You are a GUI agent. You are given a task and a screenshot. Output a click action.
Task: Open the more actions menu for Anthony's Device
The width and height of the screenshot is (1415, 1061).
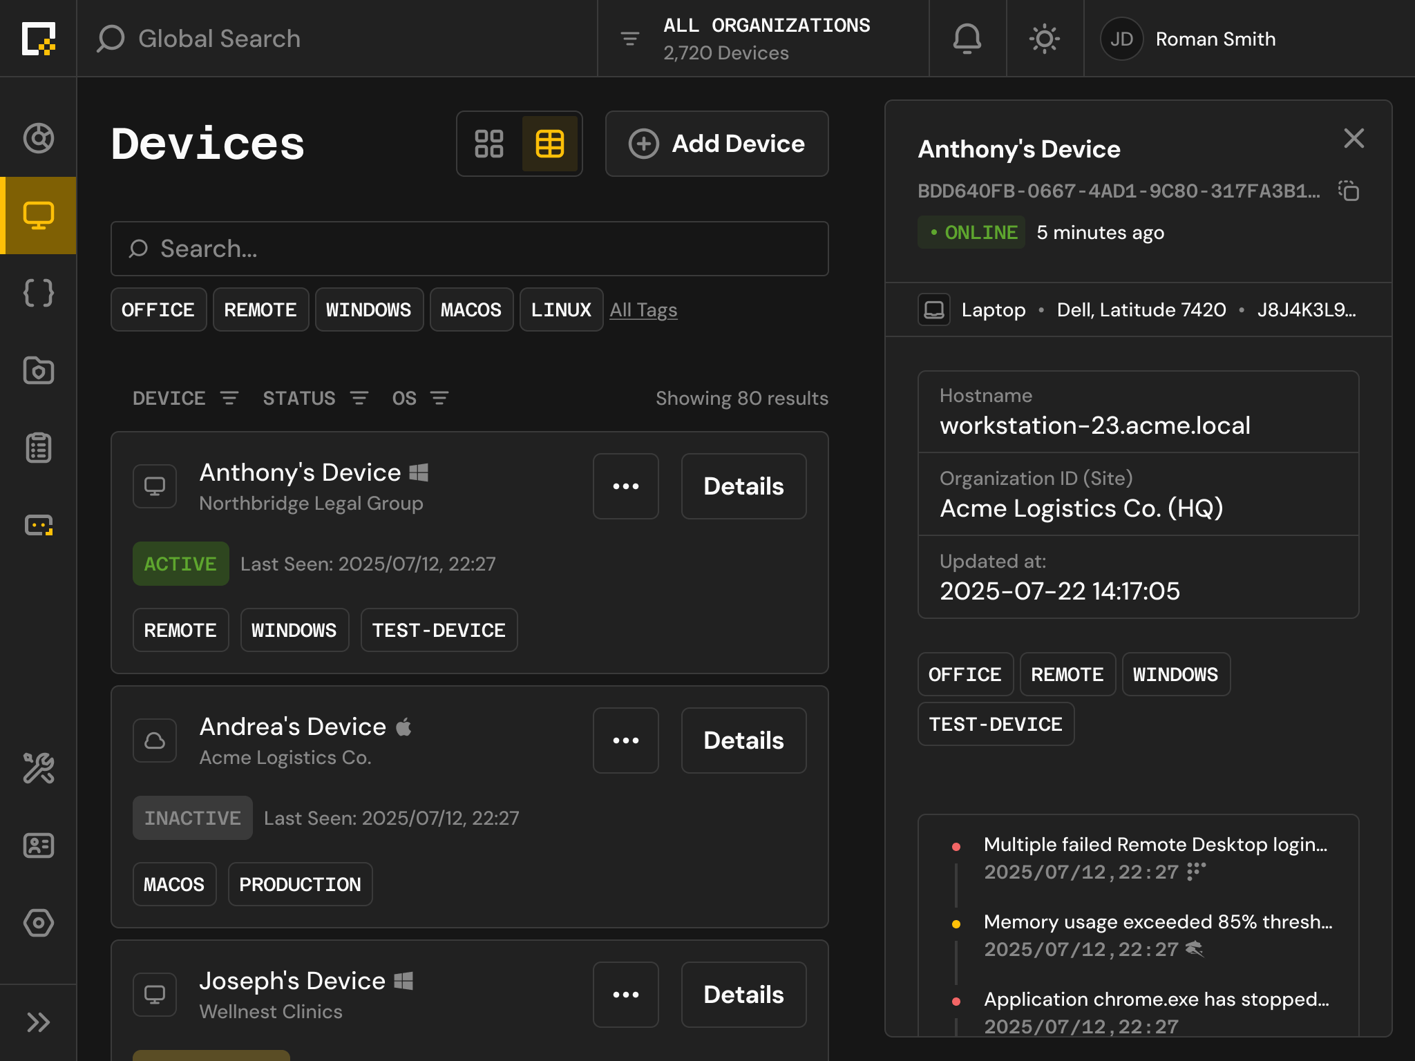point(625,486)
